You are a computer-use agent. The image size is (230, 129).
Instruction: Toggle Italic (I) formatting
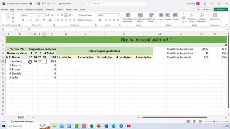click(x=27, y=20)
